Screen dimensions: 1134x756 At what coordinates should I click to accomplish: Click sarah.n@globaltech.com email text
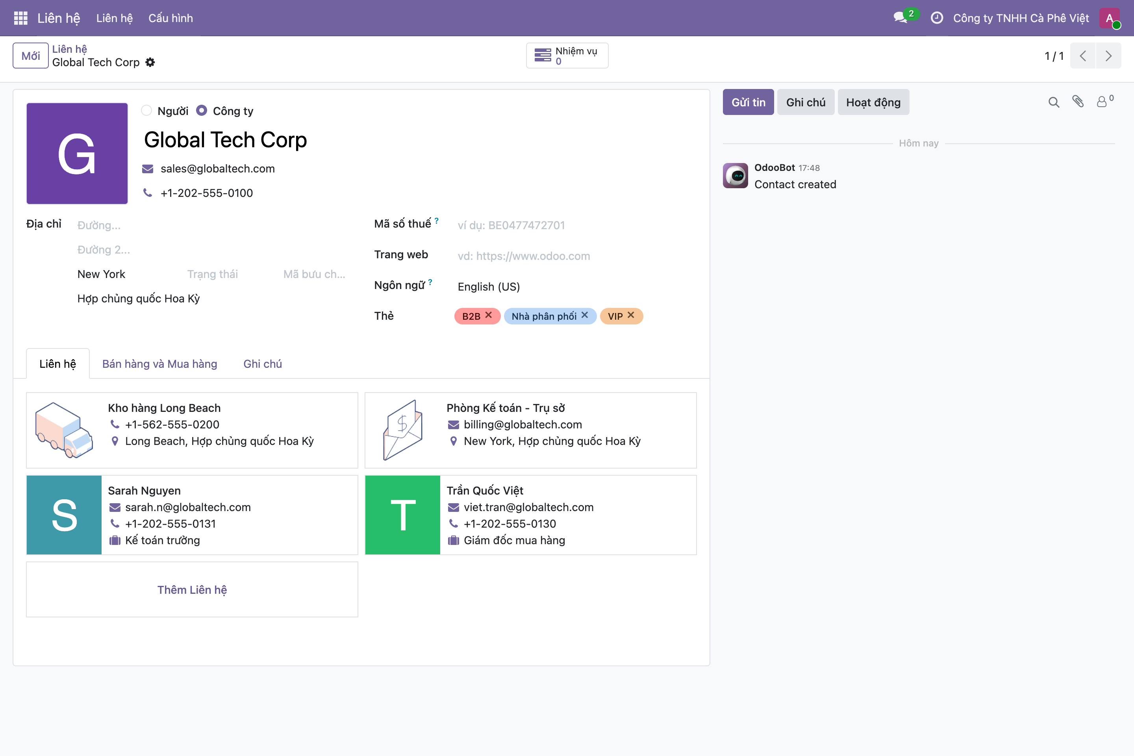pyautogui.click(x=188, y=507)
